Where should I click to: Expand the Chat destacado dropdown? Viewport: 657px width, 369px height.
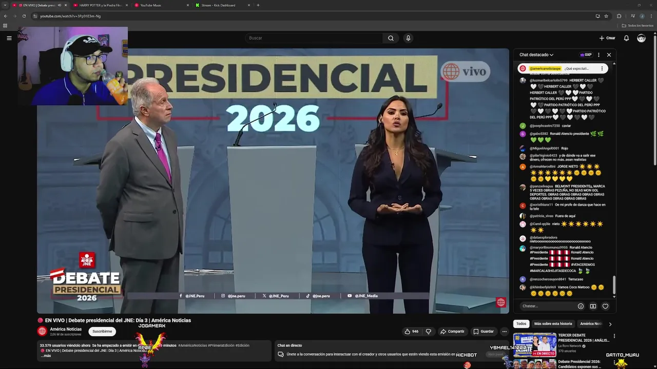[x=536, y=55]
